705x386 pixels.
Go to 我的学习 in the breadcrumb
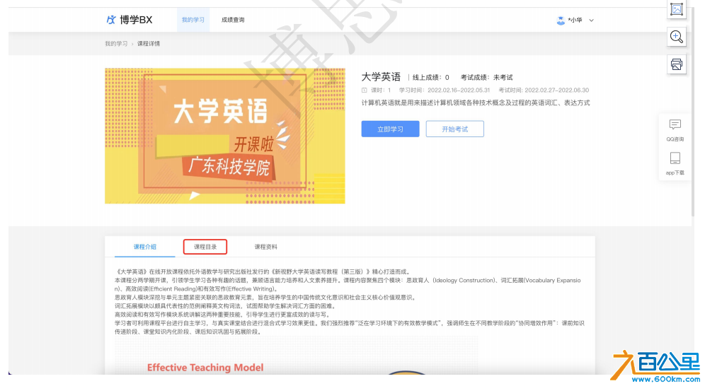pos(116,44)
